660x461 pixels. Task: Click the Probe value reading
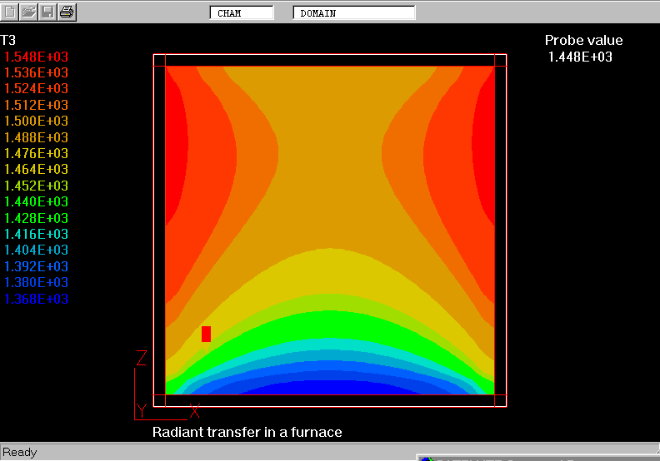click(x=580, y=57)
